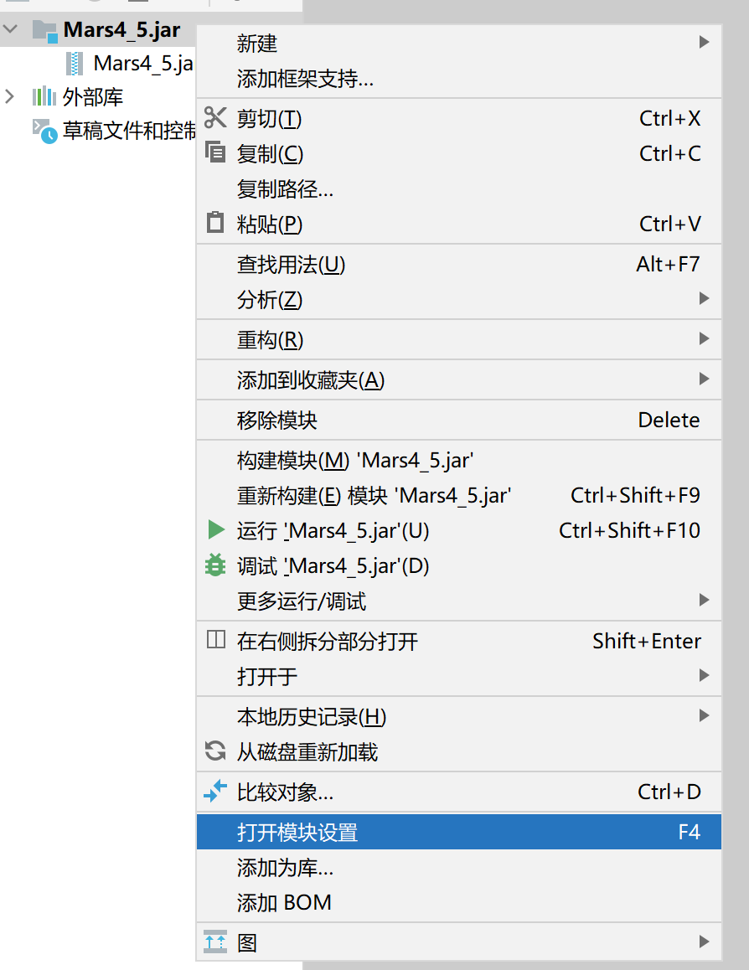
Task: Click the clipboard icon beside 粘贴
Action: click(216, 223)
